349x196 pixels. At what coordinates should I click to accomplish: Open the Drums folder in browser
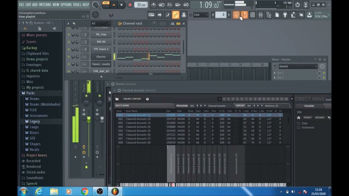[x=34, y=99]
